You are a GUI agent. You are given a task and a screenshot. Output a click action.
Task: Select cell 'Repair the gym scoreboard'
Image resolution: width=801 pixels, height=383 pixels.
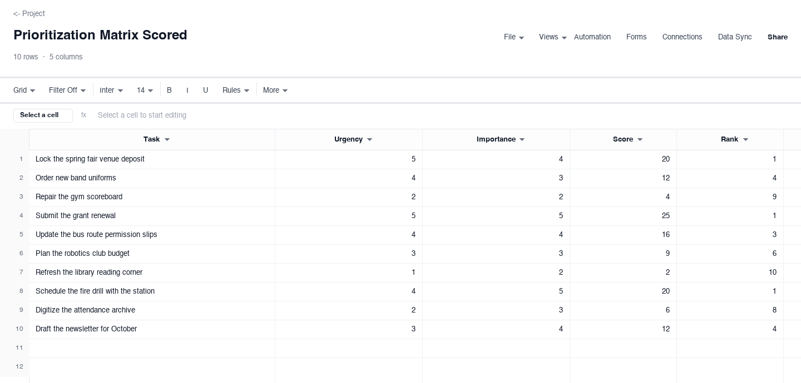pyautogui.click(x=152, y=197)
